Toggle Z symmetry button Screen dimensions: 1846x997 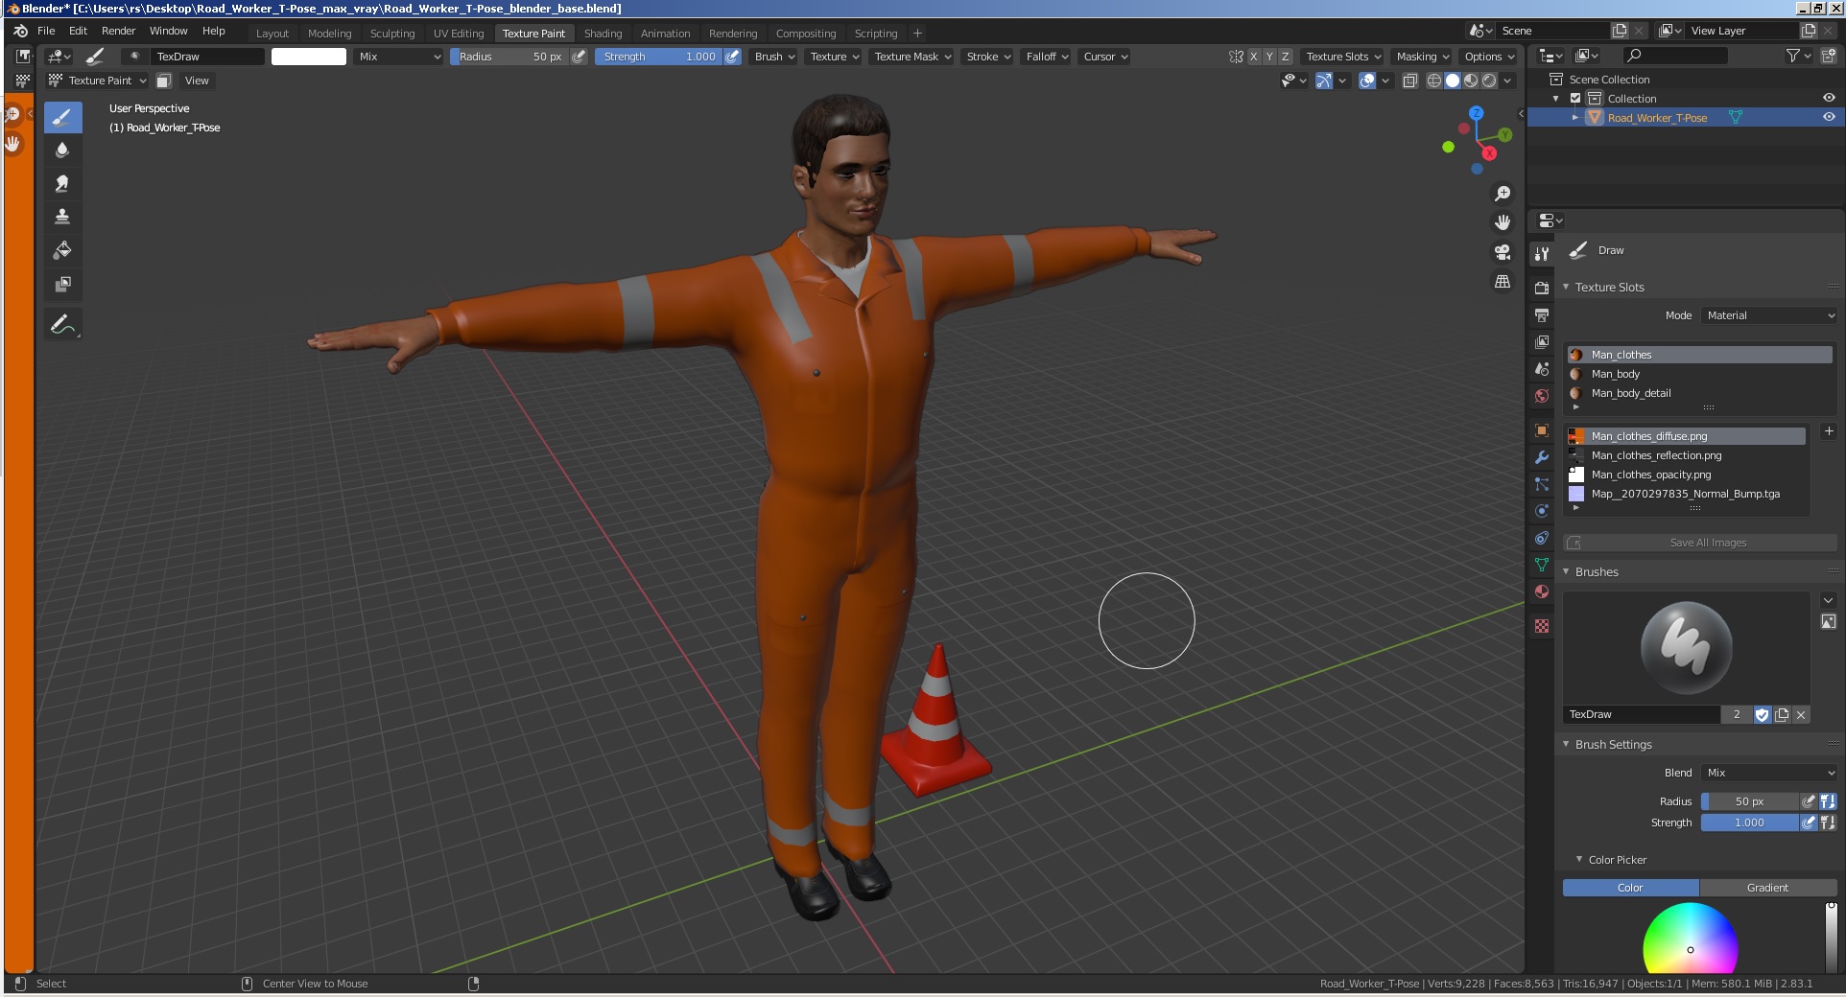(1286, 57)
